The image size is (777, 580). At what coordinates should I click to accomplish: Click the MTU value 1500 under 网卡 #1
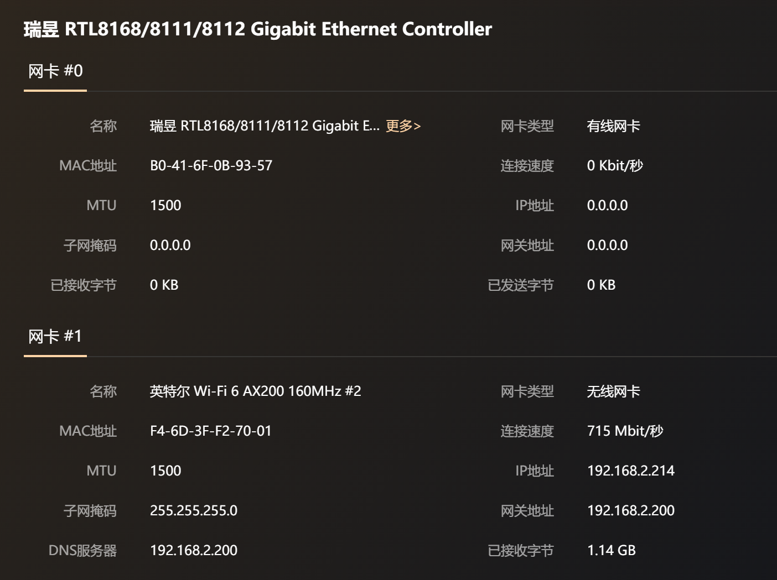165,471
